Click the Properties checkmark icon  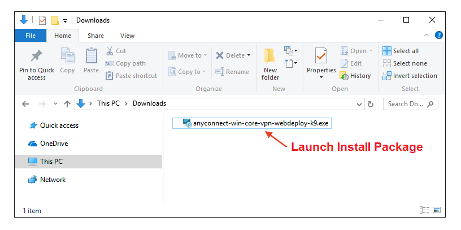tap(321, 56)
